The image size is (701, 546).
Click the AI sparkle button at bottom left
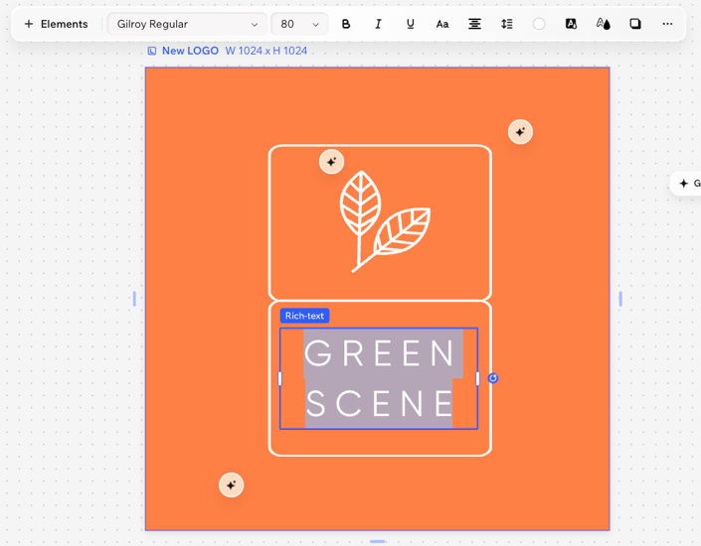click(231, 484)
